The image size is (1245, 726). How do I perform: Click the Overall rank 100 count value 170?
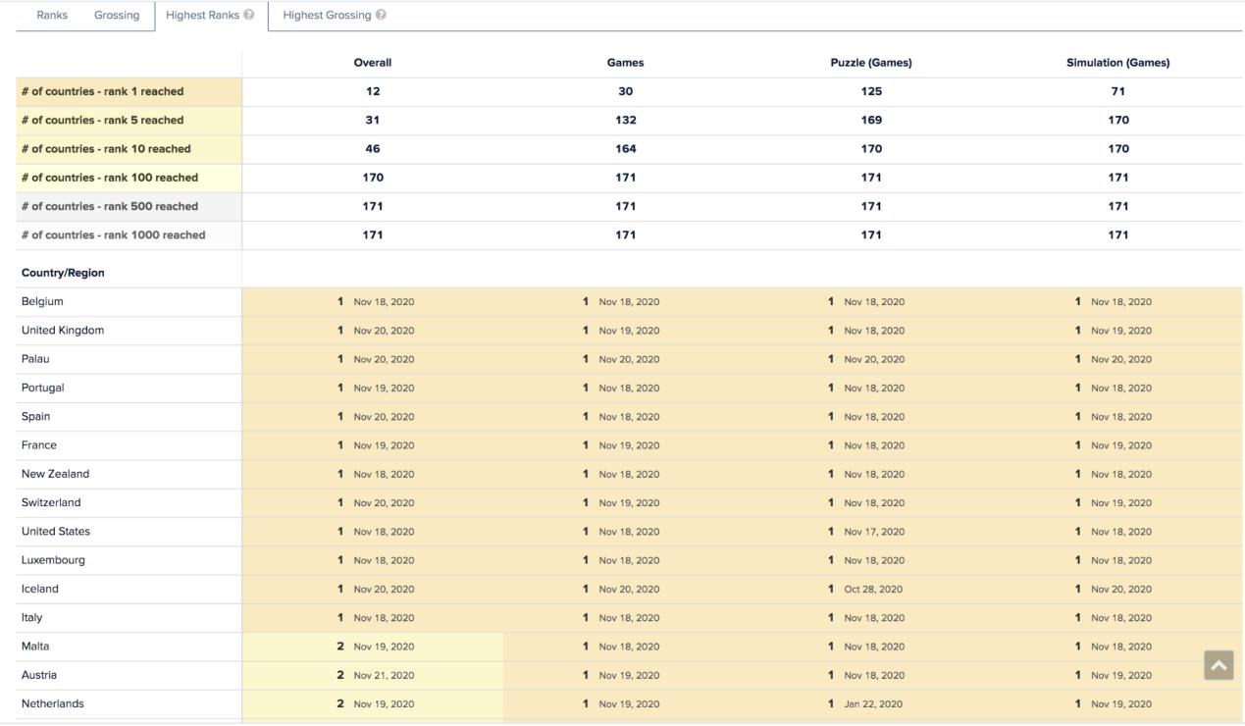coord(373,178)
